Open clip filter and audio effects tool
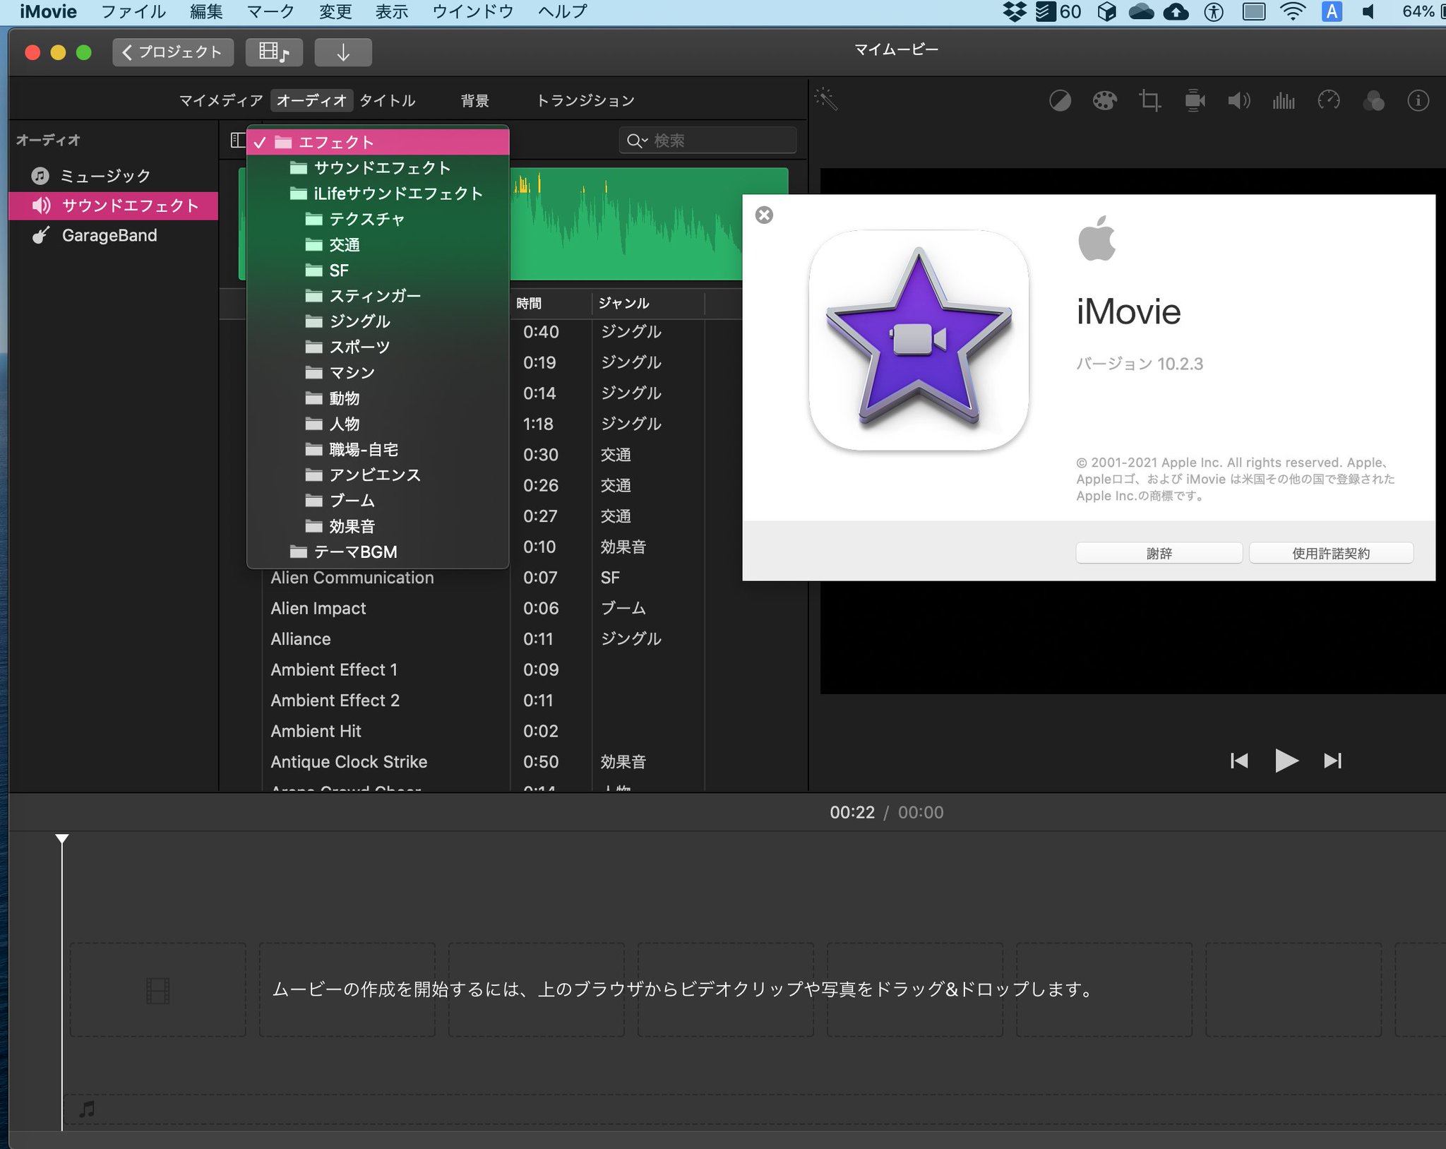This screenshot has width=1446, height=1149. pyautogui.click(x=1373, y=101)
